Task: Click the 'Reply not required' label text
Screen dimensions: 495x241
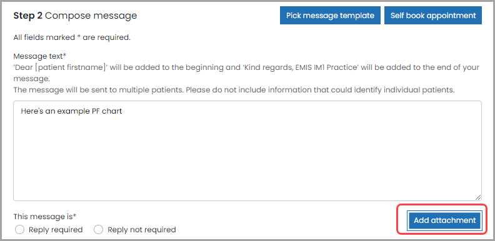Action: point(142,230)
